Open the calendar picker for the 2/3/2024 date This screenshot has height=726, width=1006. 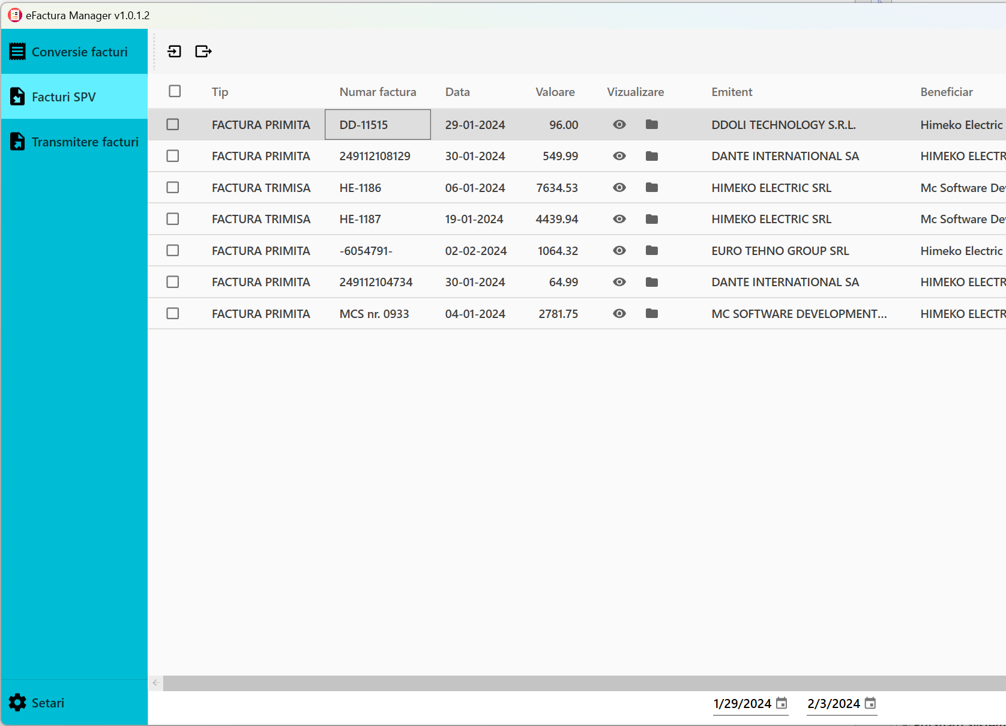(x=871, y=704)
